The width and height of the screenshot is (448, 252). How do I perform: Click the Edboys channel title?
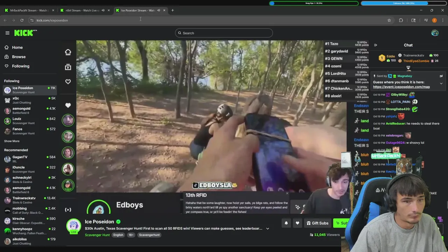129,205
